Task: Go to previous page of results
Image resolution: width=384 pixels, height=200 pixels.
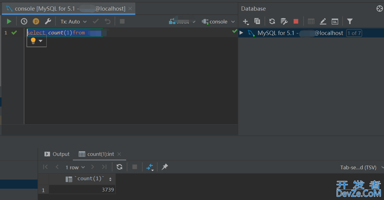Action: [x=57, y=167]
